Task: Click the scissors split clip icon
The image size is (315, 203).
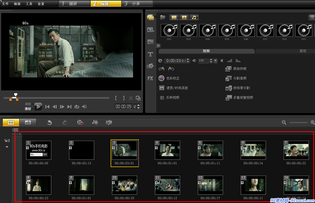Action: (131, 98)
